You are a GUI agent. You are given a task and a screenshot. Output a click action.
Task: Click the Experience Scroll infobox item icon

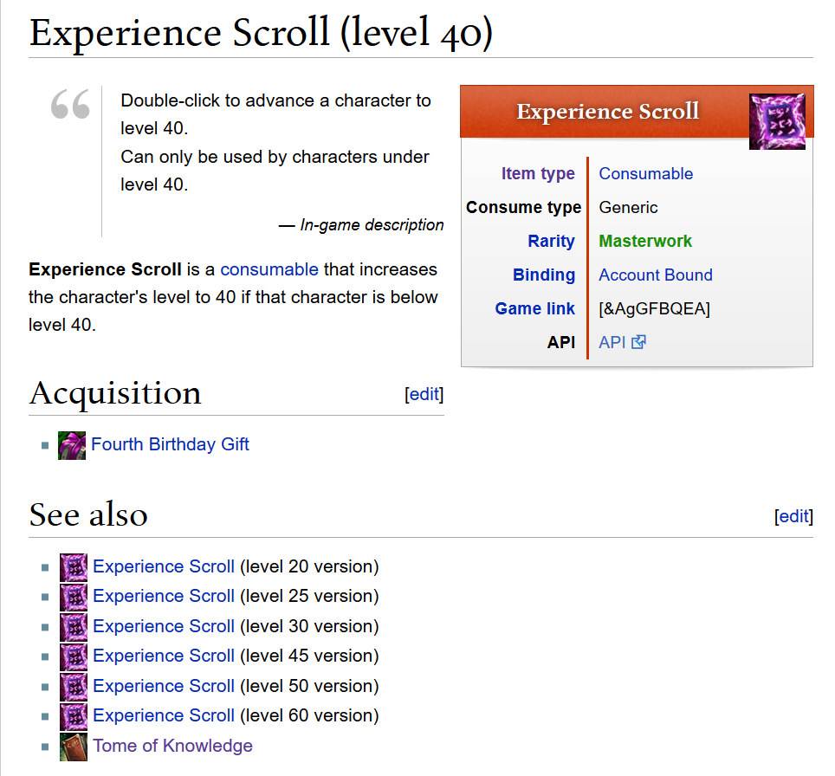[777, 121]
